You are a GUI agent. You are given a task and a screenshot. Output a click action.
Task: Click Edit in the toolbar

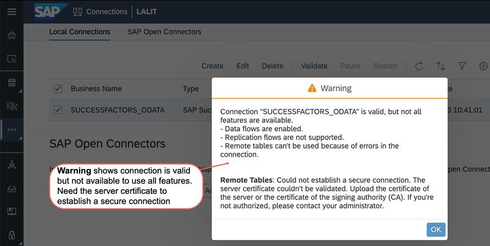pyautogui.click(x=243, y=66)
